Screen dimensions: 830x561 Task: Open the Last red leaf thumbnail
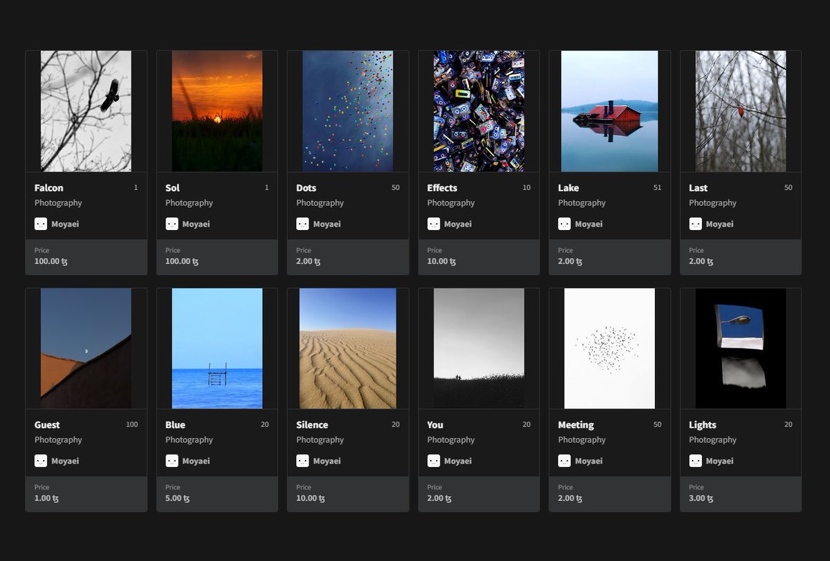point(741,111)
